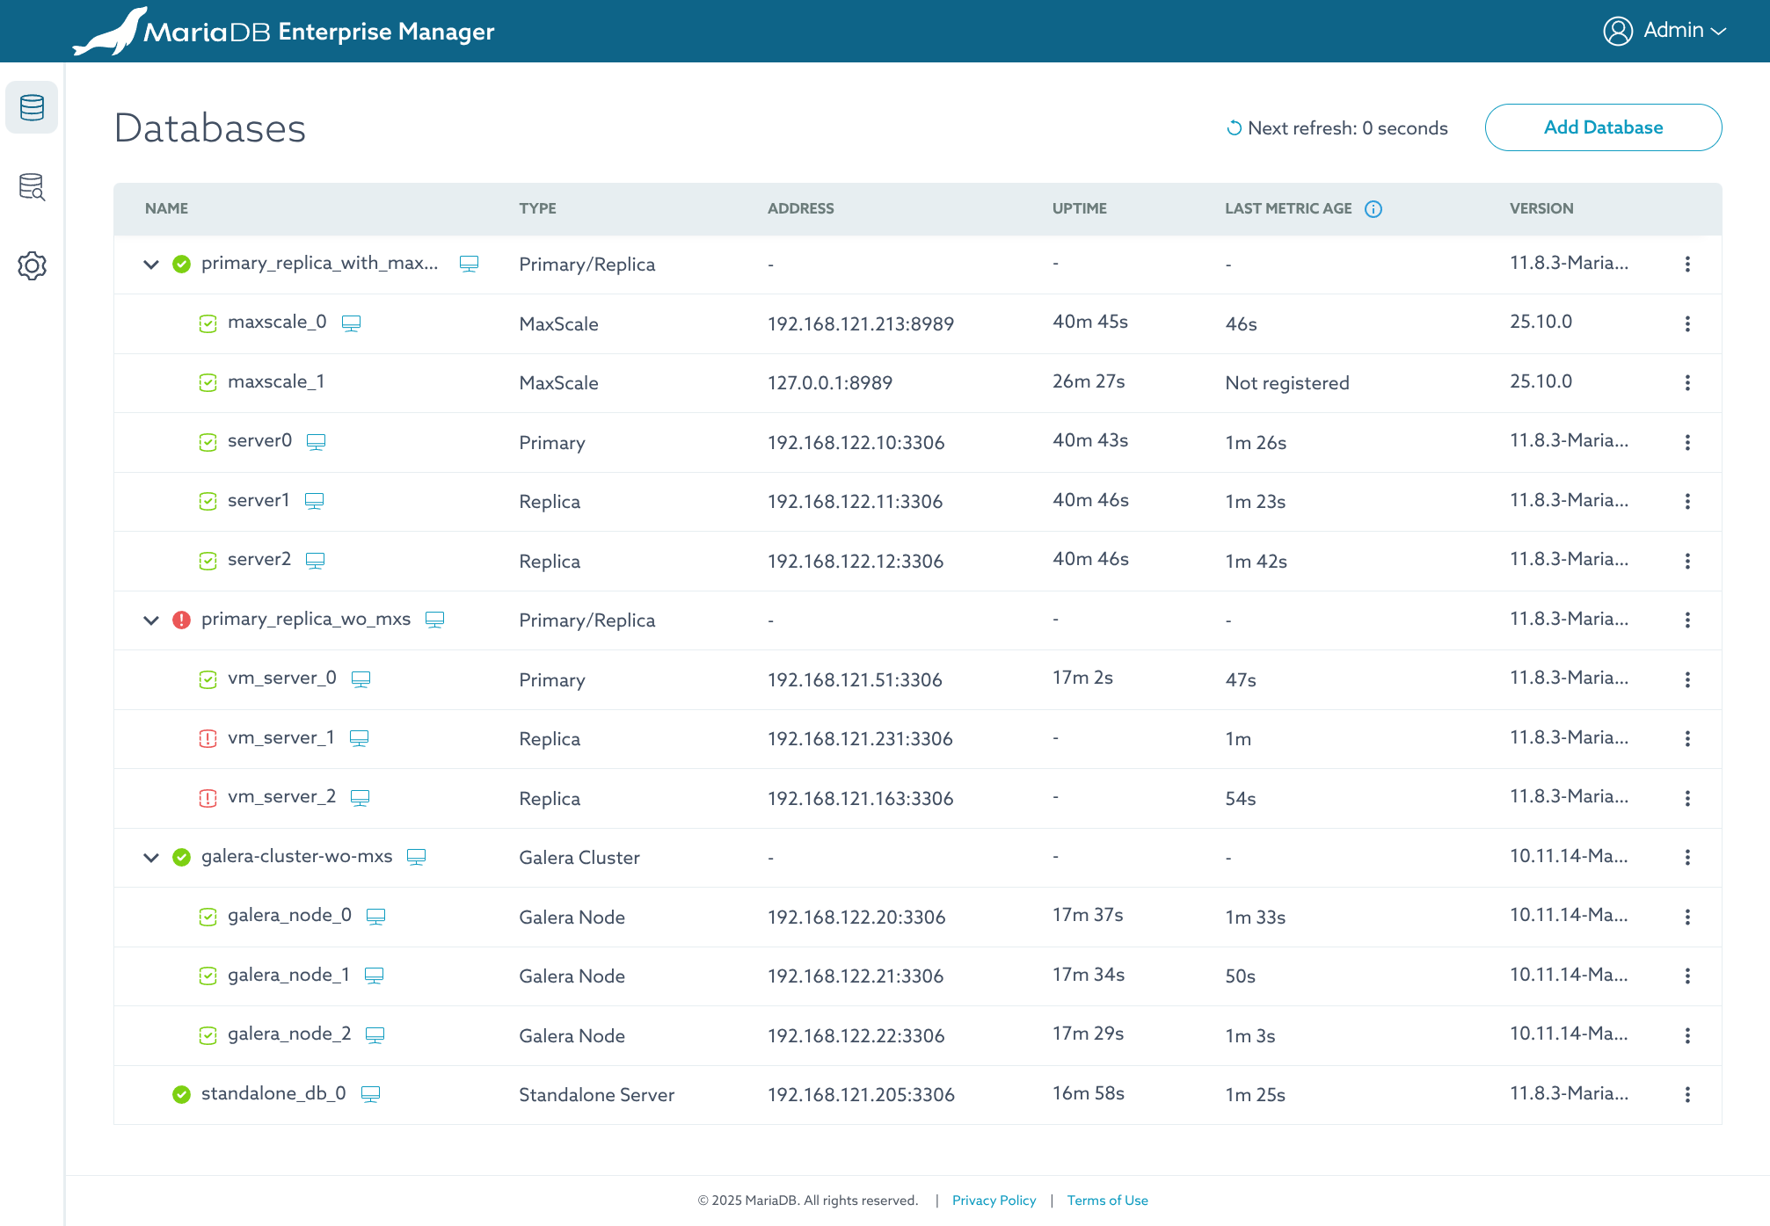Open the Terms of Use link
The image size is (1770, 1226).
tap(1107, 1201)
